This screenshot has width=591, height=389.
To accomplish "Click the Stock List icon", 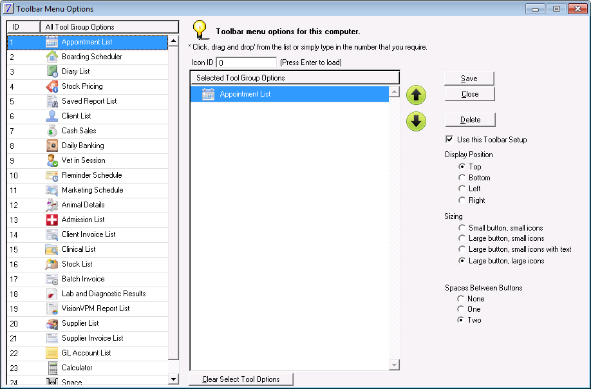I will tap(52, 264).
